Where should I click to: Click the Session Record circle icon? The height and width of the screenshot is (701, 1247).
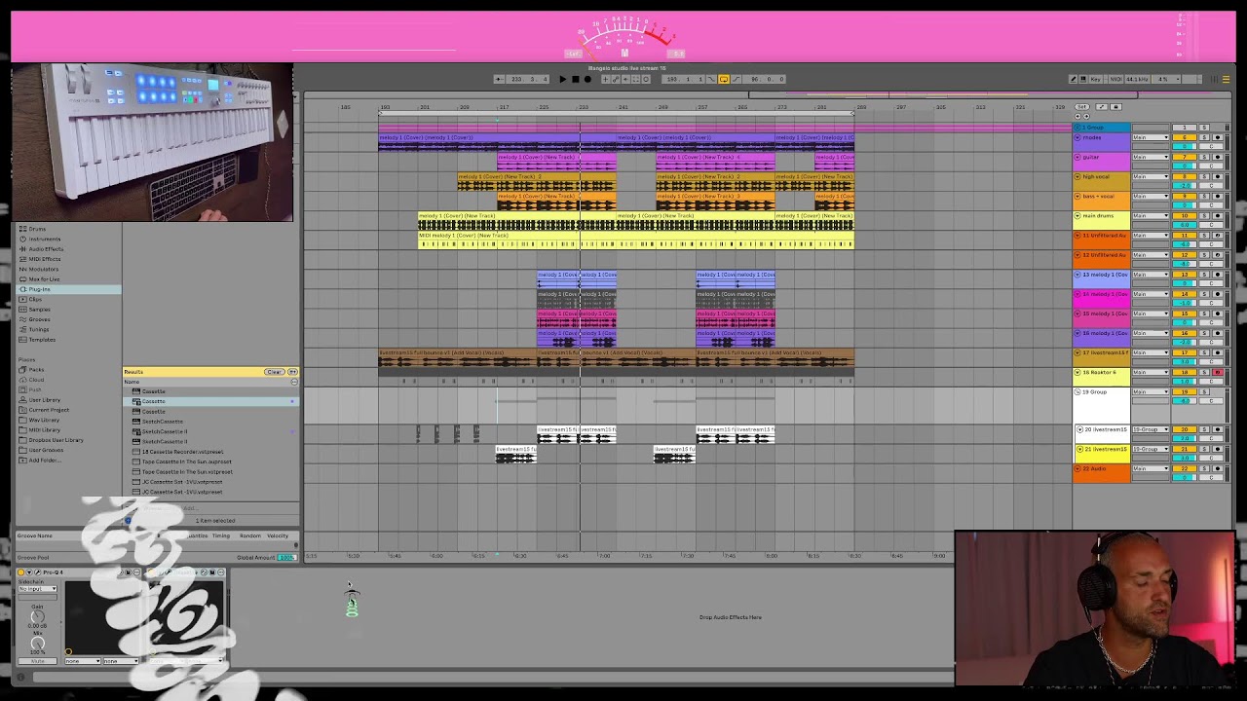tap(646, 79)
